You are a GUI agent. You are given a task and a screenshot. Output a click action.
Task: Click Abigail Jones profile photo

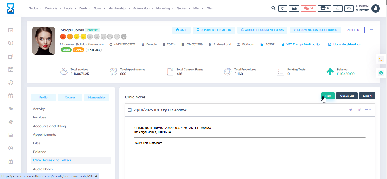click(x=44, y=41)
